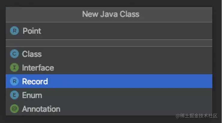The height and width of the screenshot is (123, 222).
Task: Click the Enum "E" icon
Action: point(14,95)
